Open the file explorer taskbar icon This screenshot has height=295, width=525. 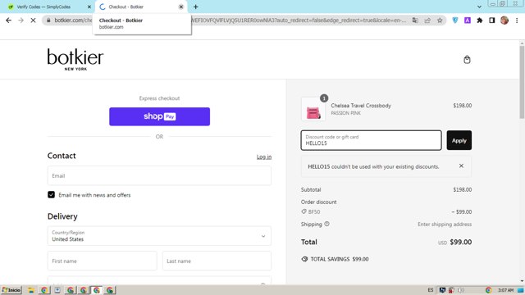coord(31,290)
